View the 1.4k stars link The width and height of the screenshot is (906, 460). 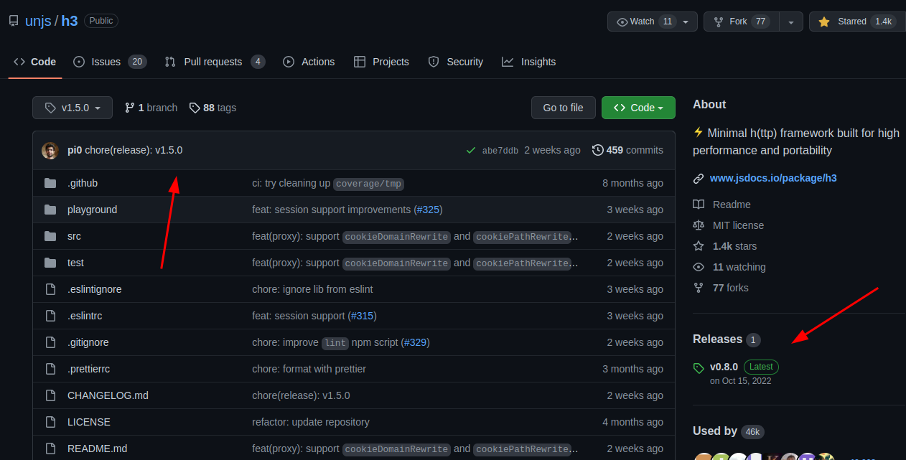point(734,246)
